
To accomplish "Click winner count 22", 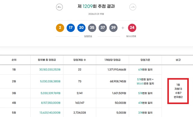I will pos(80,70).
